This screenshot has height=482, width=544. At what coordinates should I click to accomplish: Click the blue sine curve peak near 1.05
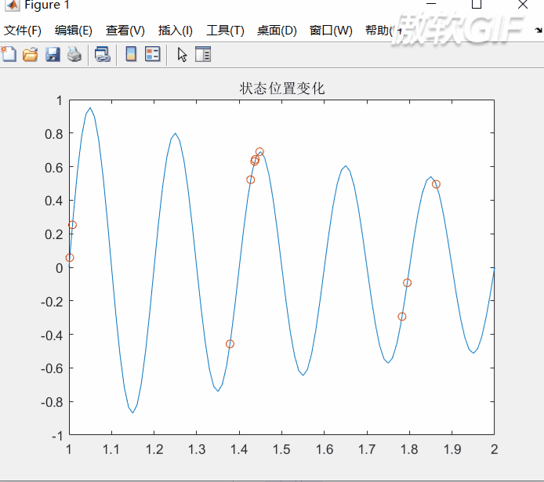coord(90,108)
